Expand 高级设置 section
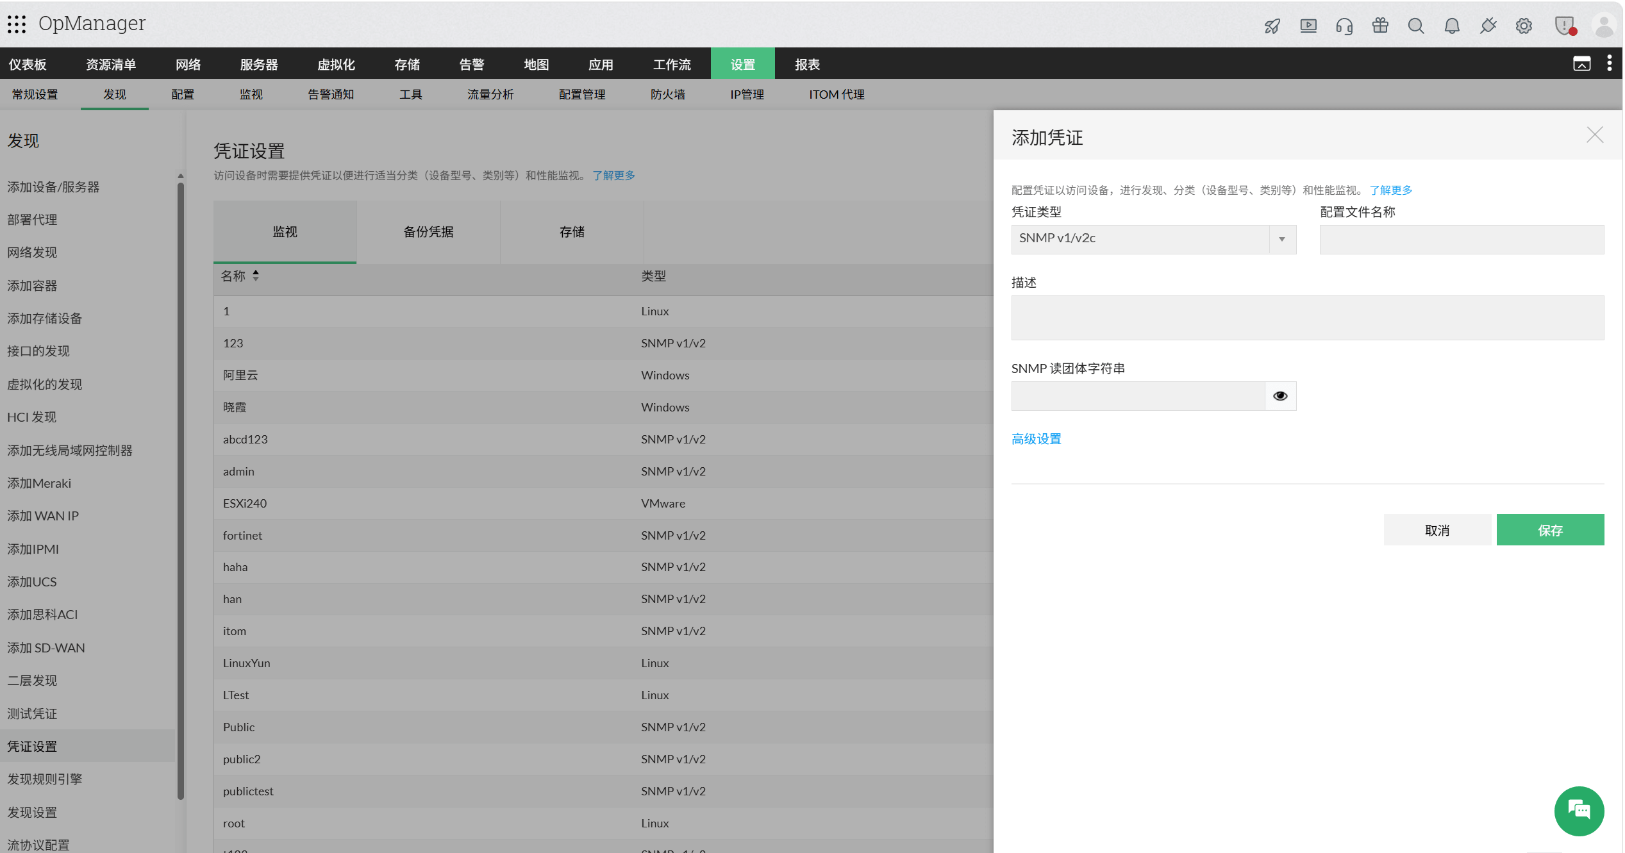This screenshot has height=853, width=1625. click(x=1036, y=439)
